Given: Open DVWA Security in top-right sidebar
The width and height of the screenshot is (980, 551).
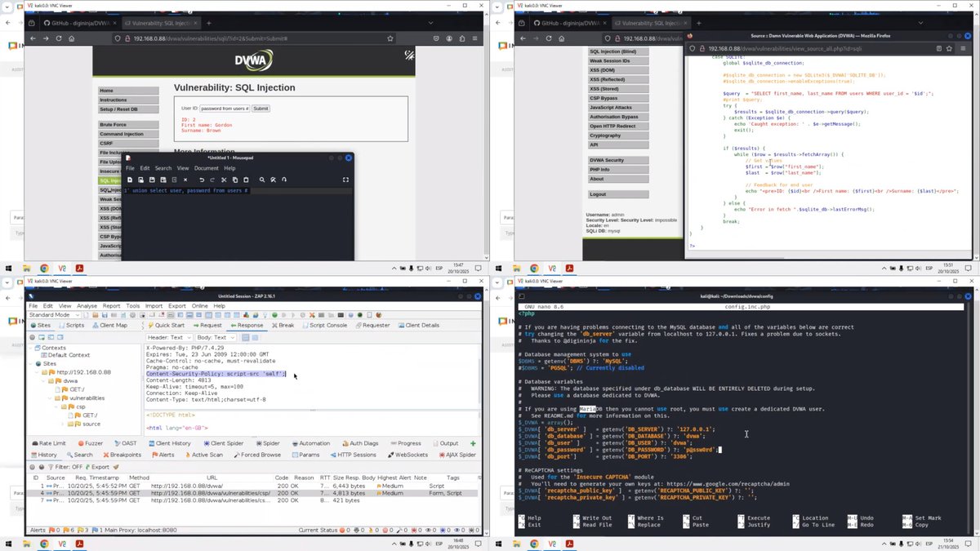Looking at the screenshot, I should (x=618, y=160).
